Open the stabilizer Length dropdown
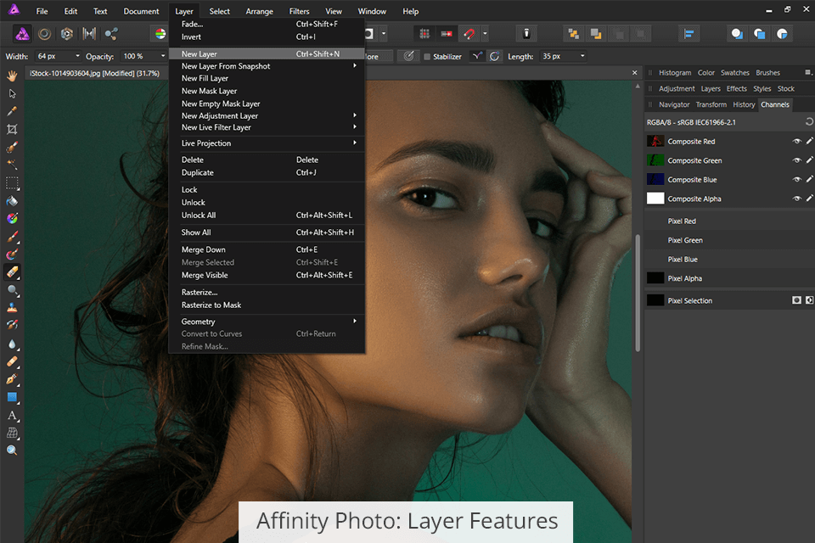815x543 pixels. pyautogui.click(x=582, y=56)
